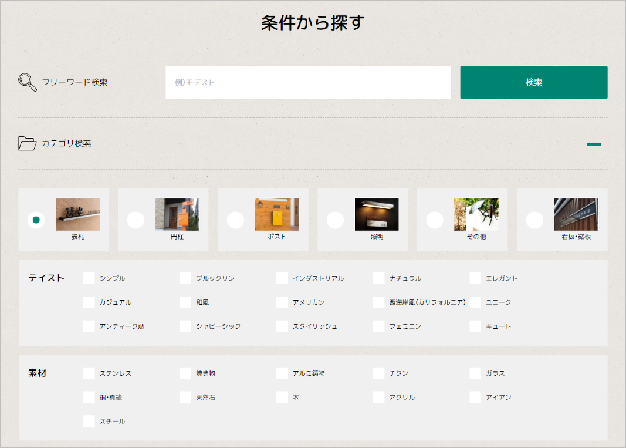This screenshot has height=448, width=626.
Task: Click the folder icon beside カテゴリ検索
Action: coord(27,143)
